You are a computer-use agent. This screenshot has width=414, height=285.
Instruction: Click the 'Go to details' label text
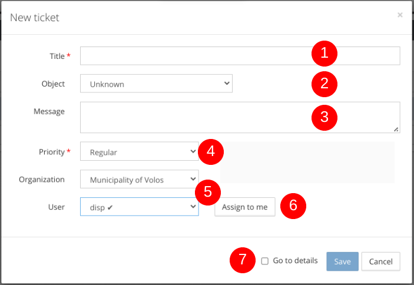coord(295,261)
